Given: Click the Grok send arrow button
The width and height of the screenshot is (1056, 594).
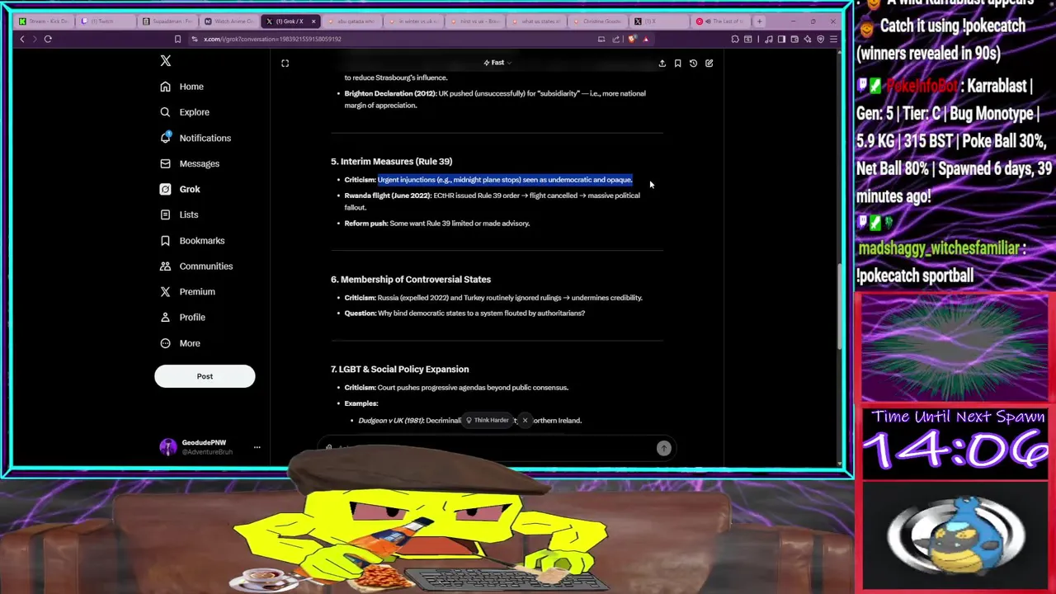Looking at the screenshot, I should (x=663, y=448).
